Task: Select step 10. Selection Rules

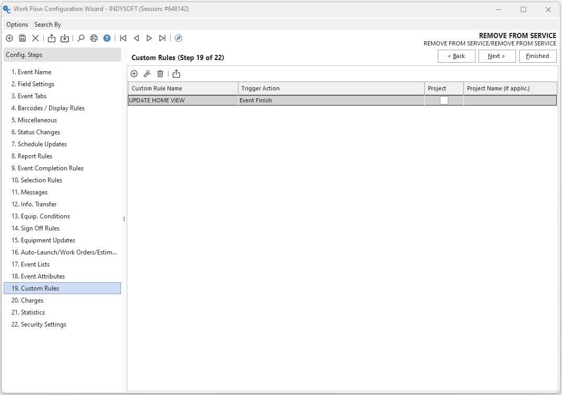Action: pyautogui.click(x=63, y=180)
